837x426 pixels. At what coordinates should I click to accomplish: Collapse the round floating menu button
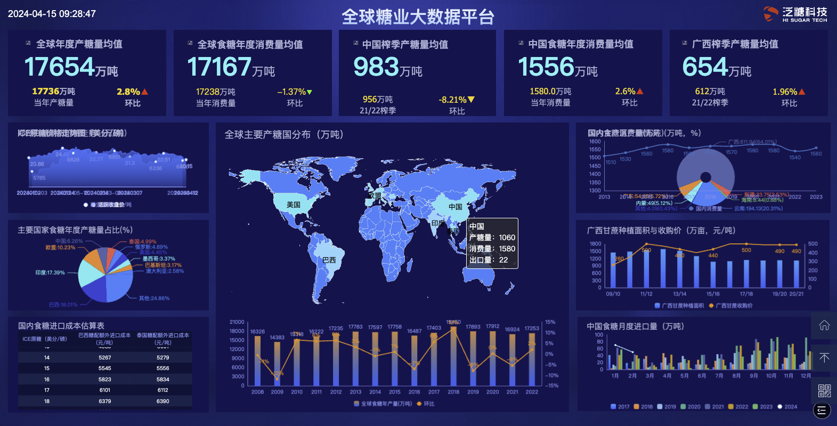(822, 410)
